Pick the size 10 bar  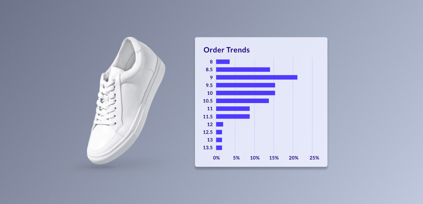(245, 93)
